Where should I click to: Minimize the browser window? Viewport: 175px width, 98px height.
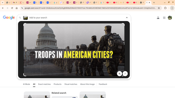tap(165, 3)
